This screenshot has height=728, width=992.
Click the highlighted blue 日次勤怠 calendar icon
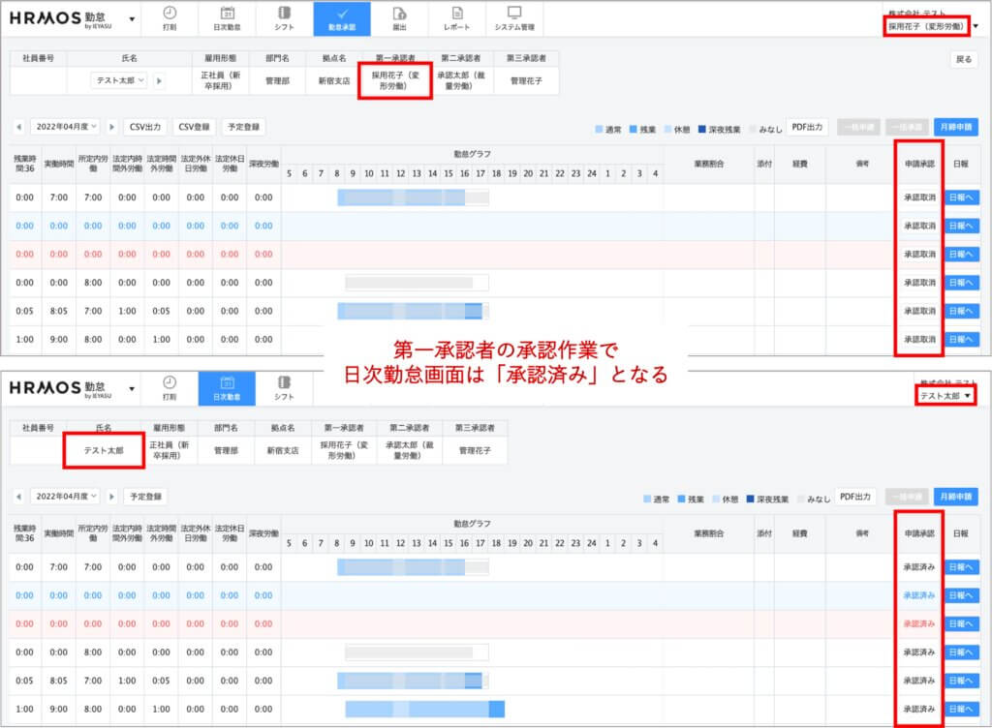[x=228, y=388]
